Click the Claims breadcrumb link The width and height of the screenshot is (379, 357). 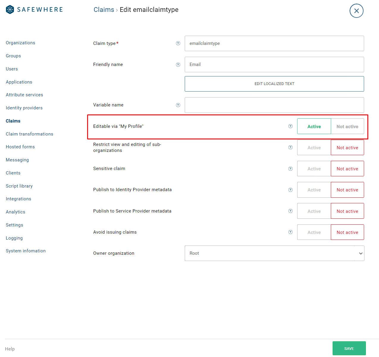(104, 10)
